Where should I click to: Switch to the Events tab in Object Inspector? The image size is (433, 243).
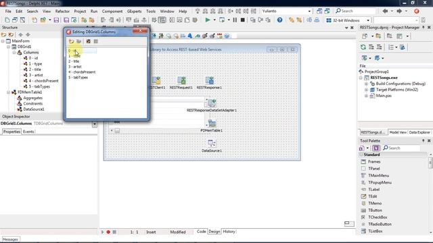[28, 132]
